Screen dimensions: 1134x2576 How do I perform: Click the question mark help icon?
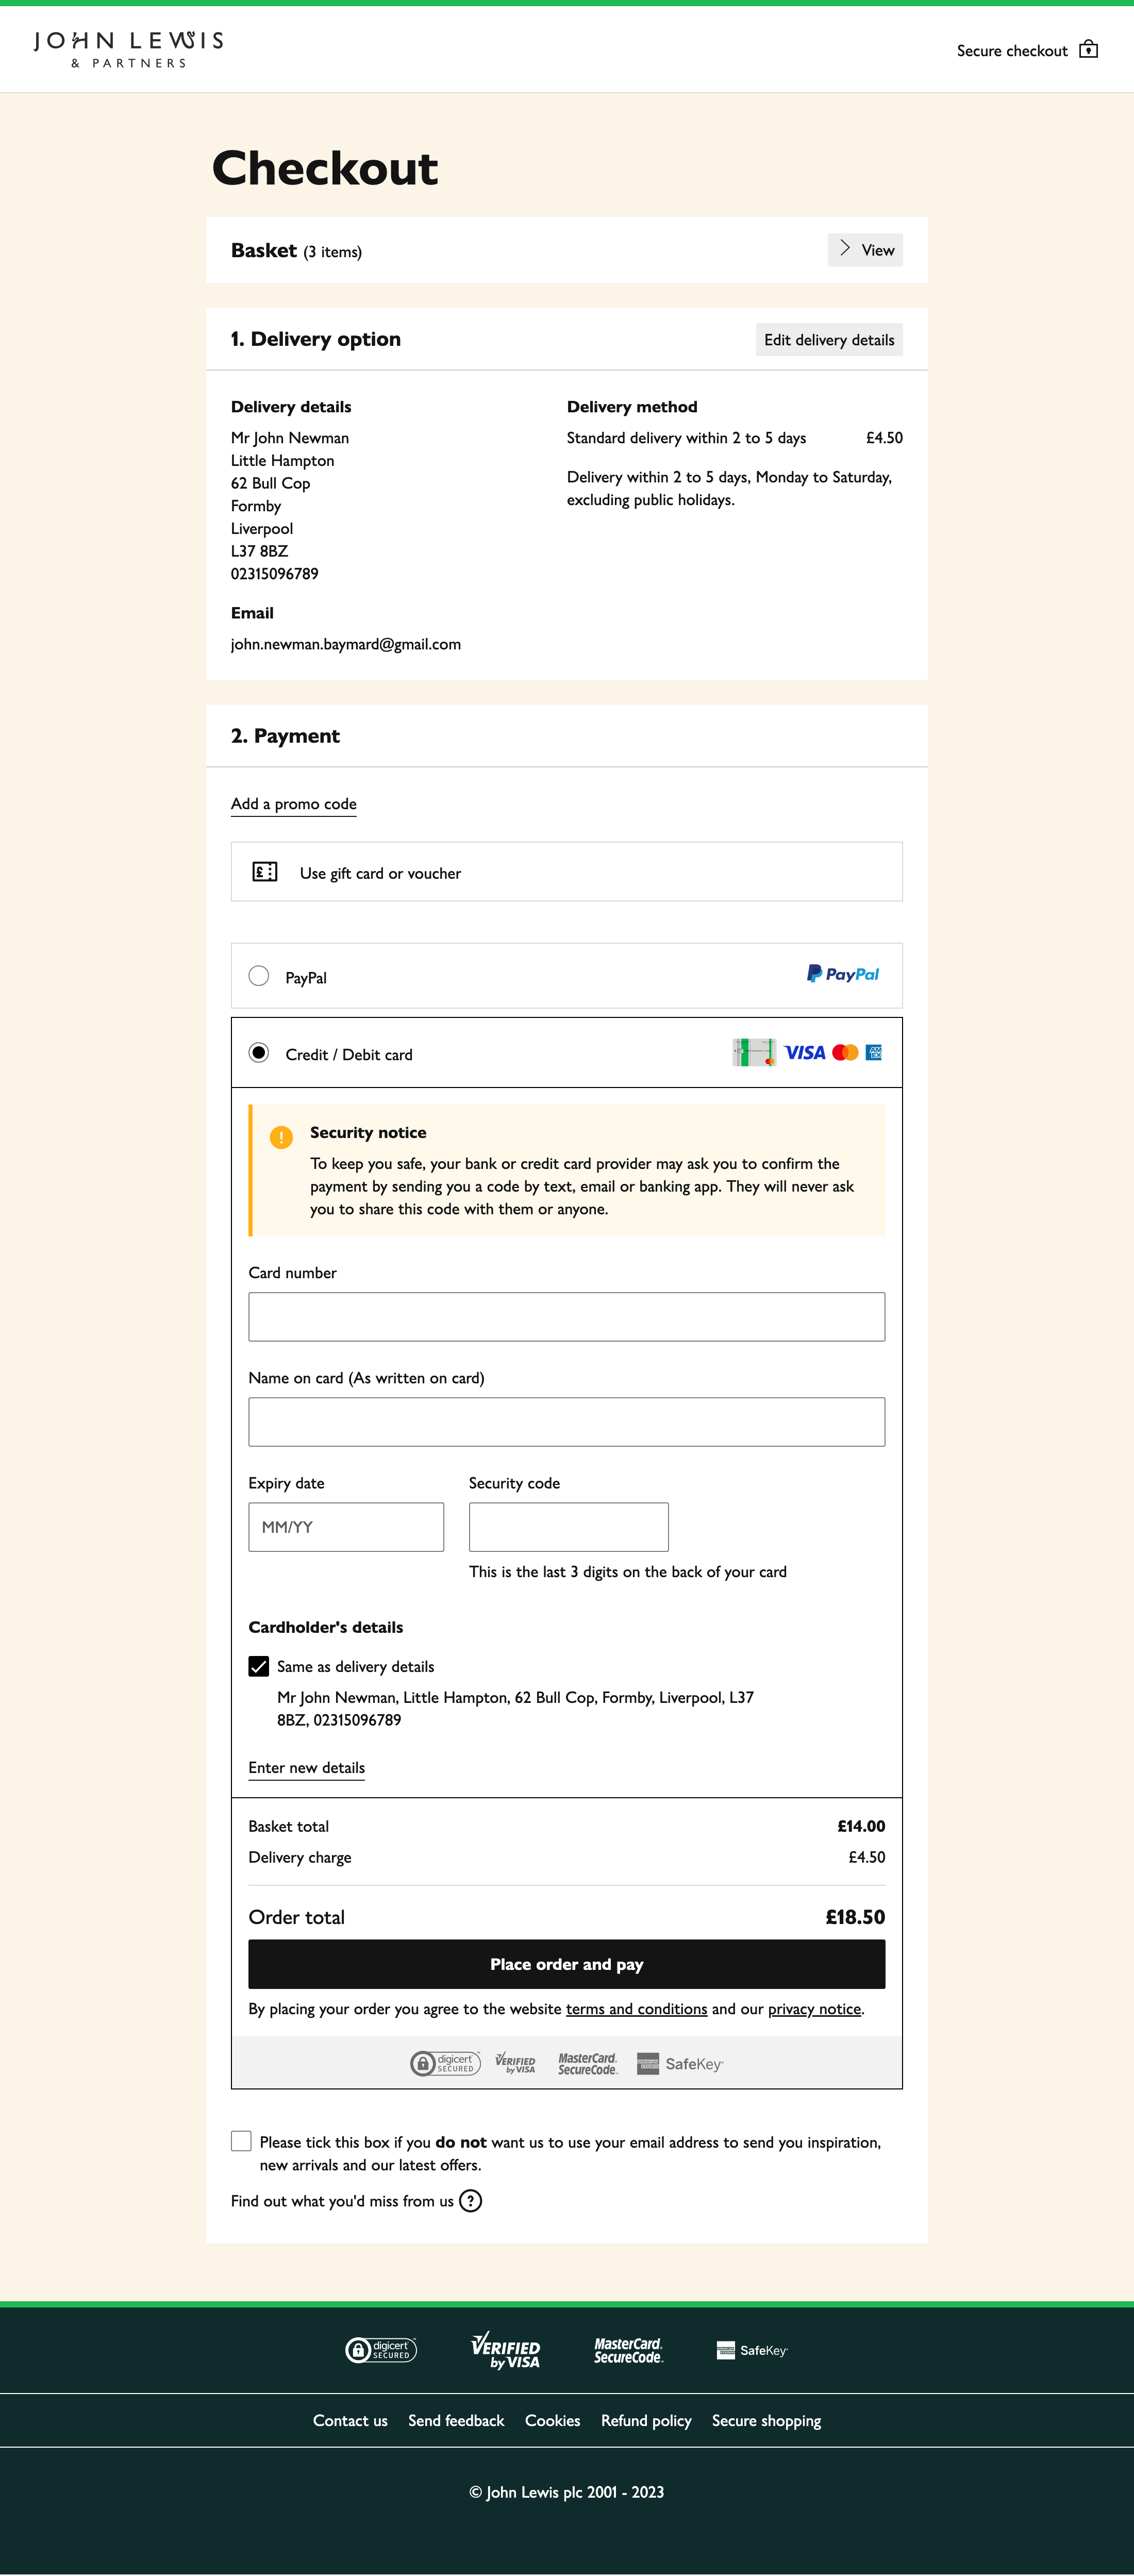470,2200
